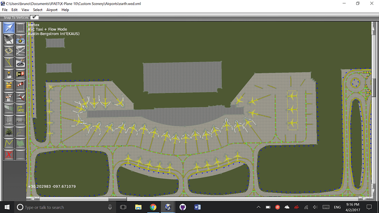Select the Hole cutting tool
This screenshot has width=379, height=213.
coord(20,62)
